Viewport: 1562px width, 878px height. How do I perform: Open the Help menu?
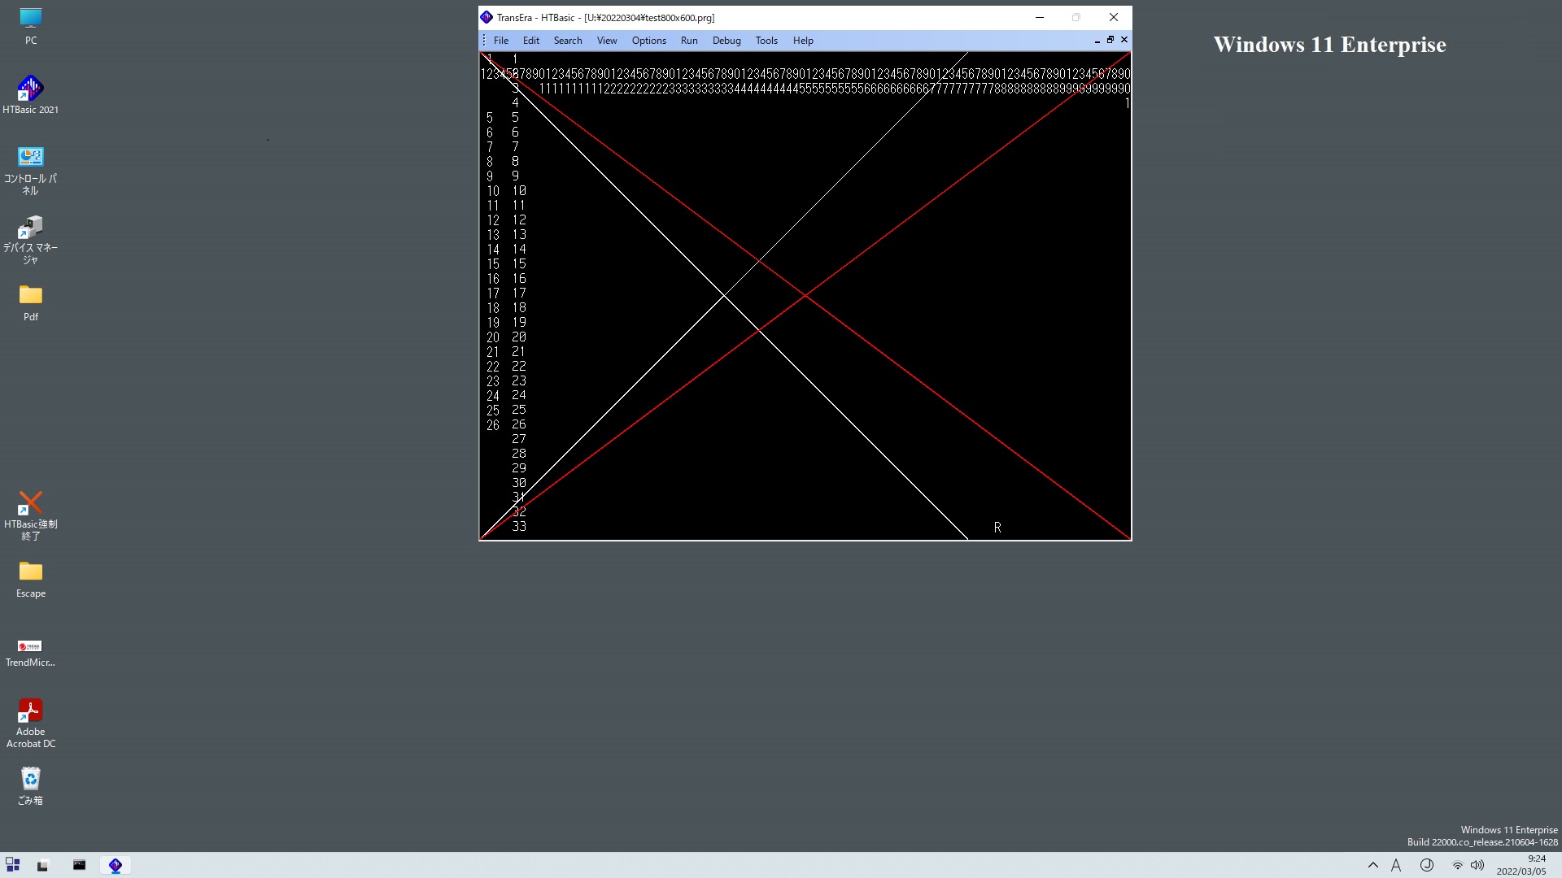pyautogui.click(x=803, y=41)
